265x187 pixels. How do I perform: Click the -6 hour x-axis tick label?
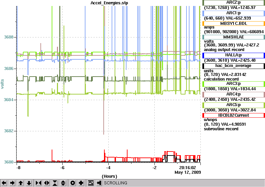click(x=63, y=168)
